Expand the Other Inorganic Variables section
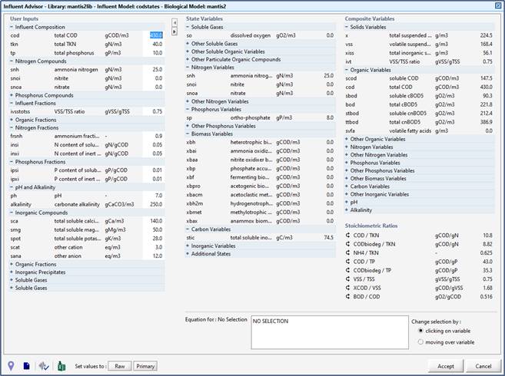 (347, 194)
